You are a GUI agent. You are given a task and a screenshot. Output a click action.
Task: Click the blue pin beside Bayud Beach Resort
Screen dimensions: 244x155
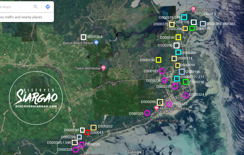click(x=96, y=42)
